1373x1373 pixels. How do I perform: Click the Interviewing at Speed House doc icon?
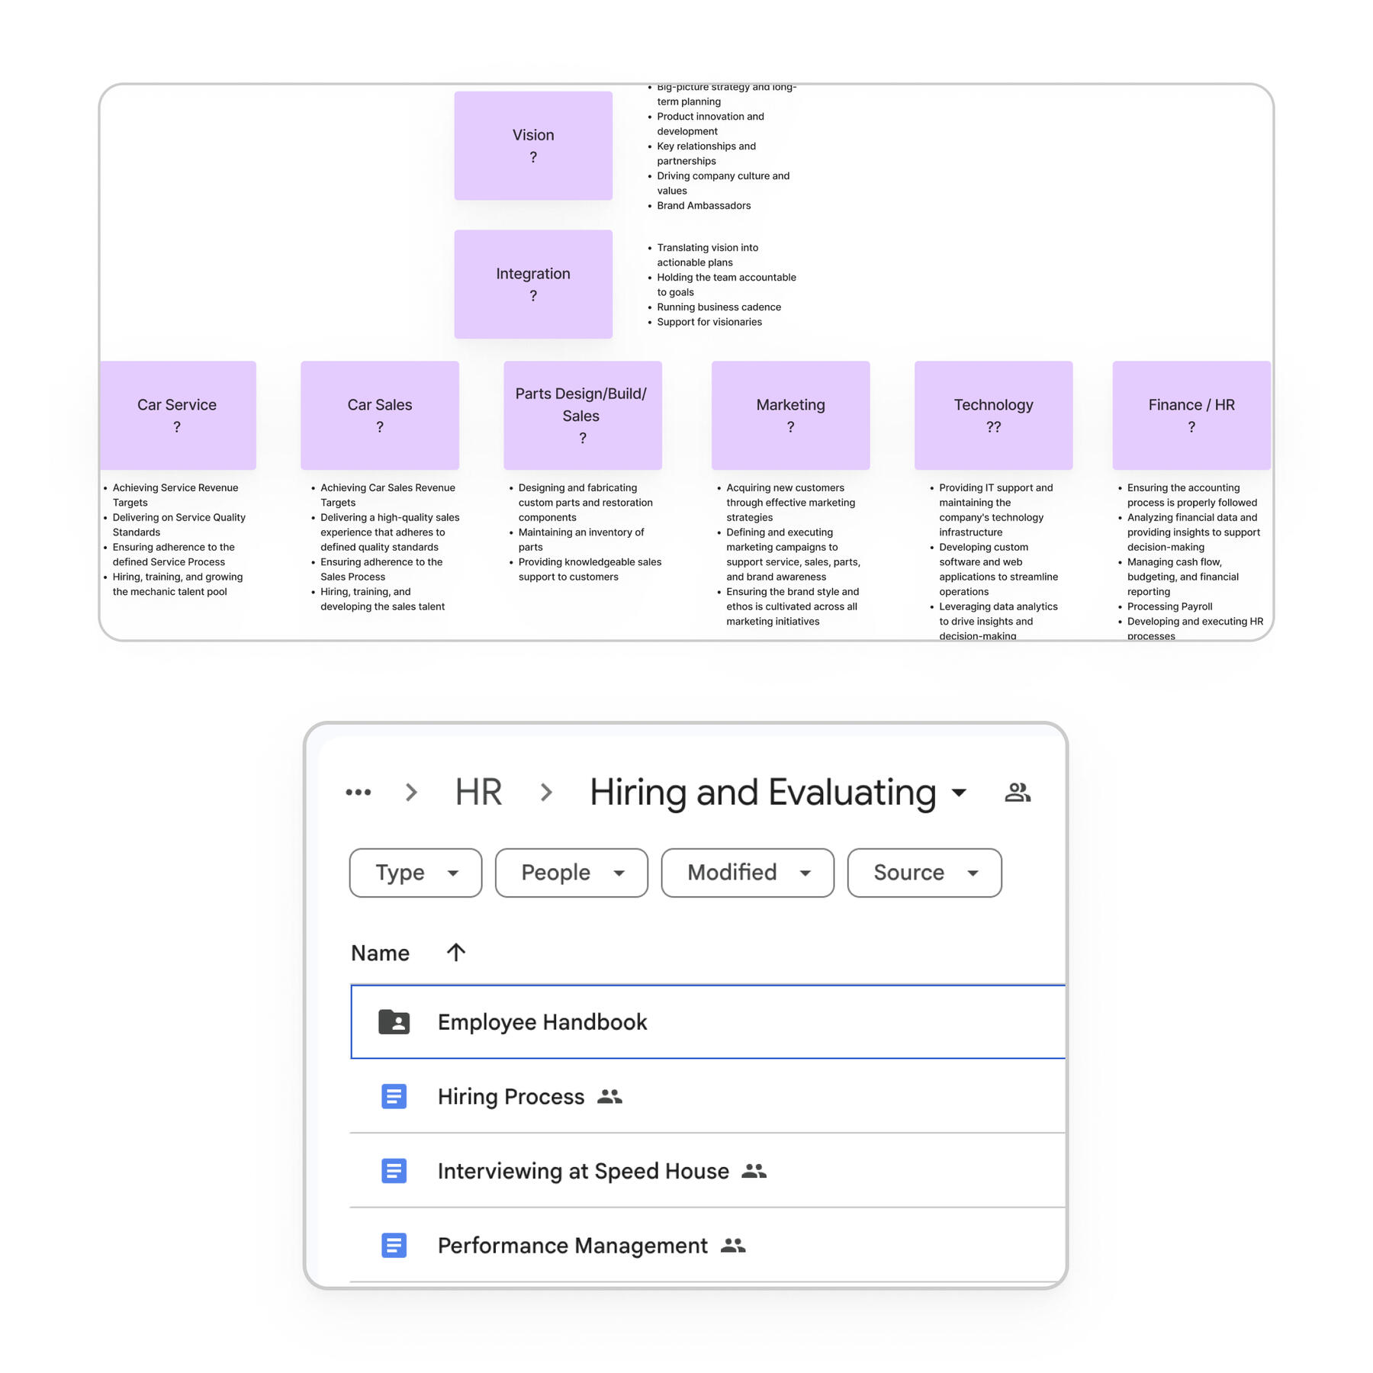(394, 1171)
